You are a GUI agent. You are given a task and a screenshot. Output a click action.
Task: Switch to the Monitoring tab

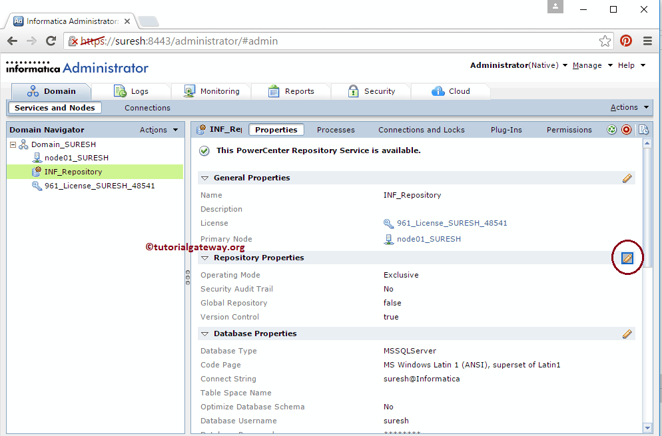tap(218, 91)
